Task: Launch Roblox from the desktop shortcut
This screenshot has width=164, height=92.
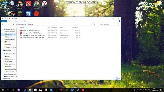Action: click(x=36, y=14)
